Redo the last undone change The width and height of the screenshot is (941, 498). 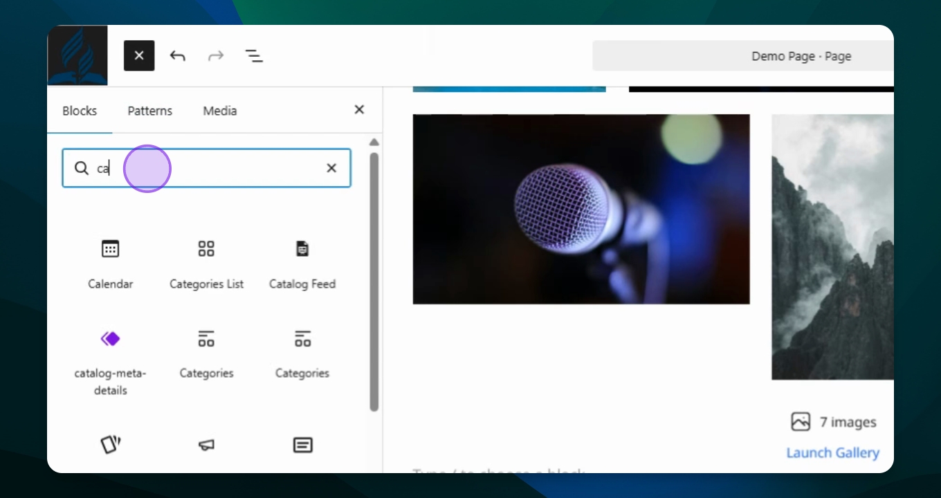click(x=216, y=56)
